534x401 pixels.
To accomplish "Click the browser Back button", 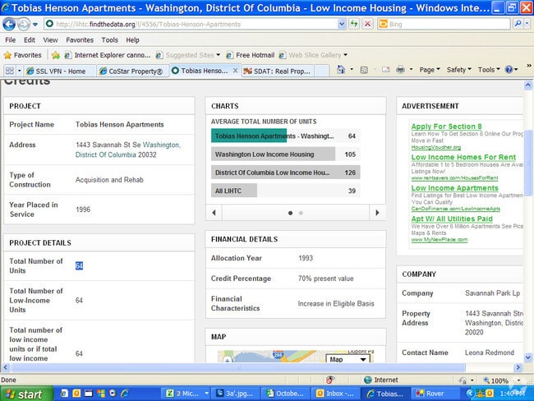I will click(x=9, y=25).
